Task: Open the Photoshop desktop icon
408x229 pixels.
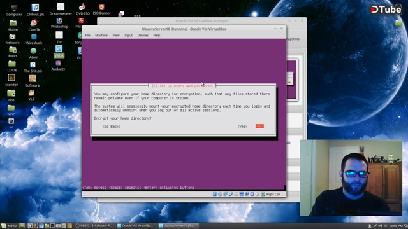Action: point(59,23)
